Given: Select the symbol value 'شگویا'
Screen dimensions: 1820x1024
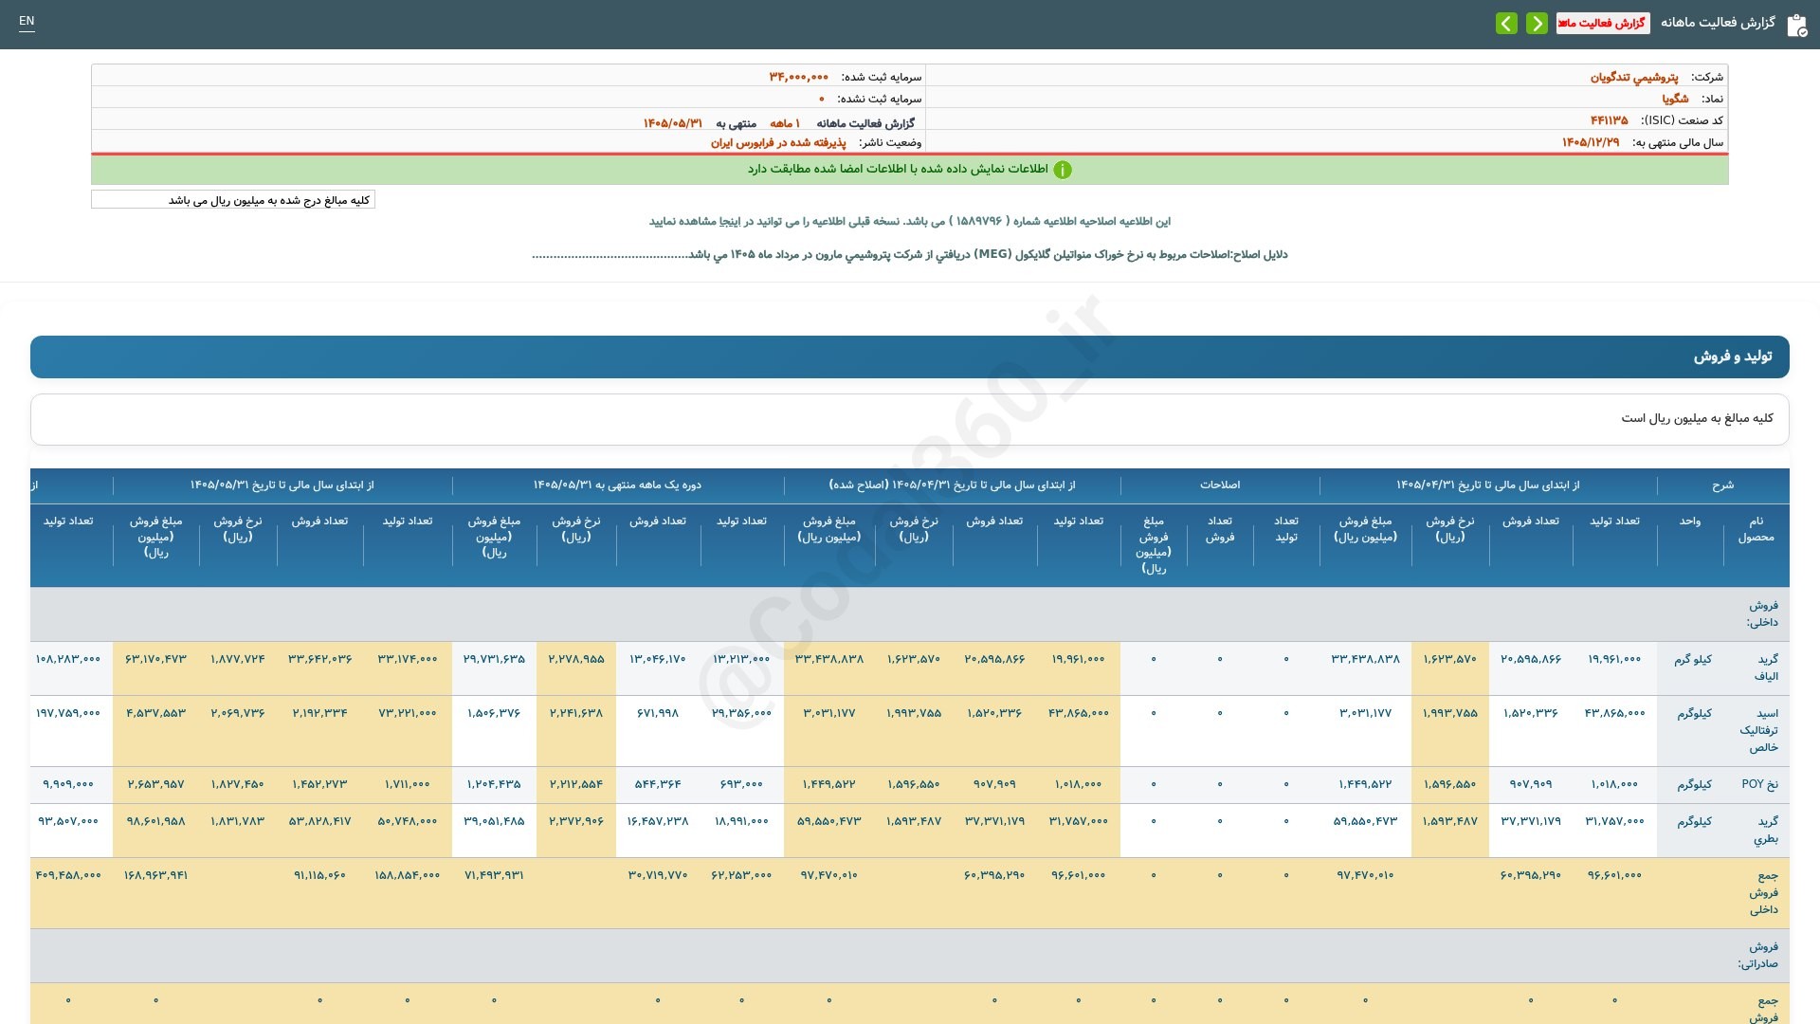Looking at the screenshot, I should (x=1675, y=99).
